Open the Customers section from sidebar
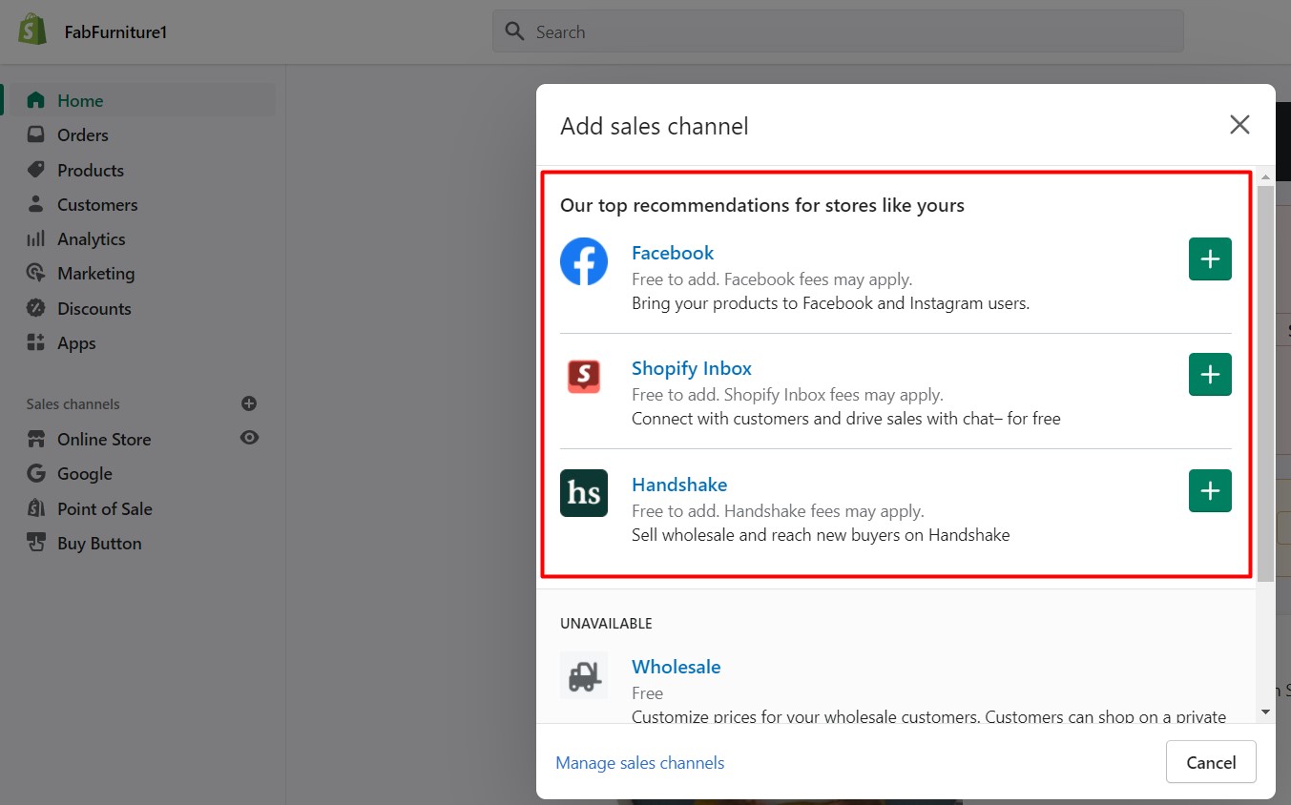1291x805 pixels. point(35,204)
